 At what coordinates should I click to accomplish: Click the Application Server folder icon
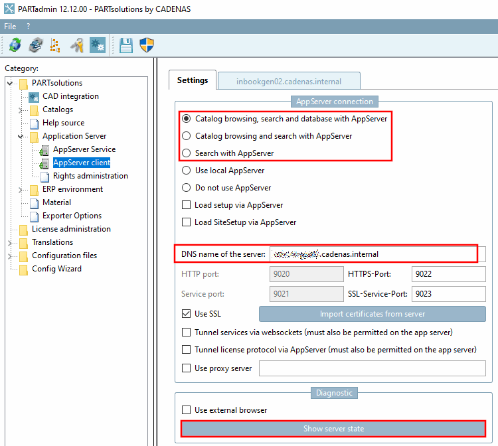point(34,137)
